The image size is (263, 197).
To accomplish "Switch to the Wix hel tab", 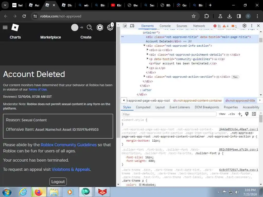I will click(x=17, y=5).
